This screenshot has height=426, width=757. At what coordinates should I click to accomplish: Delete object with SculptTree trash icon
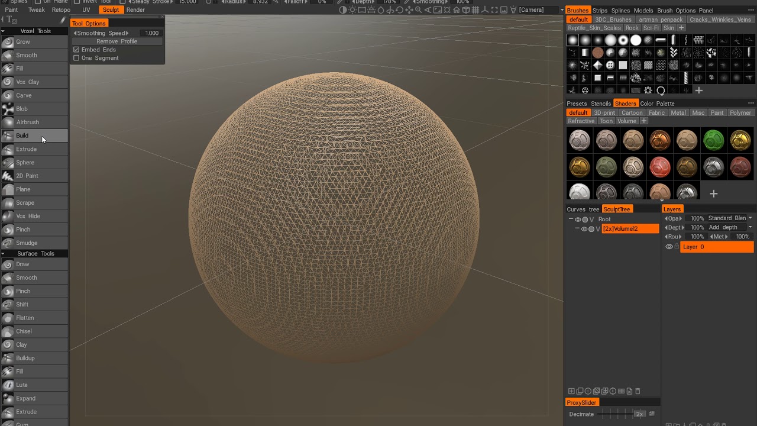pyautogui.click(x=638, y=391)
